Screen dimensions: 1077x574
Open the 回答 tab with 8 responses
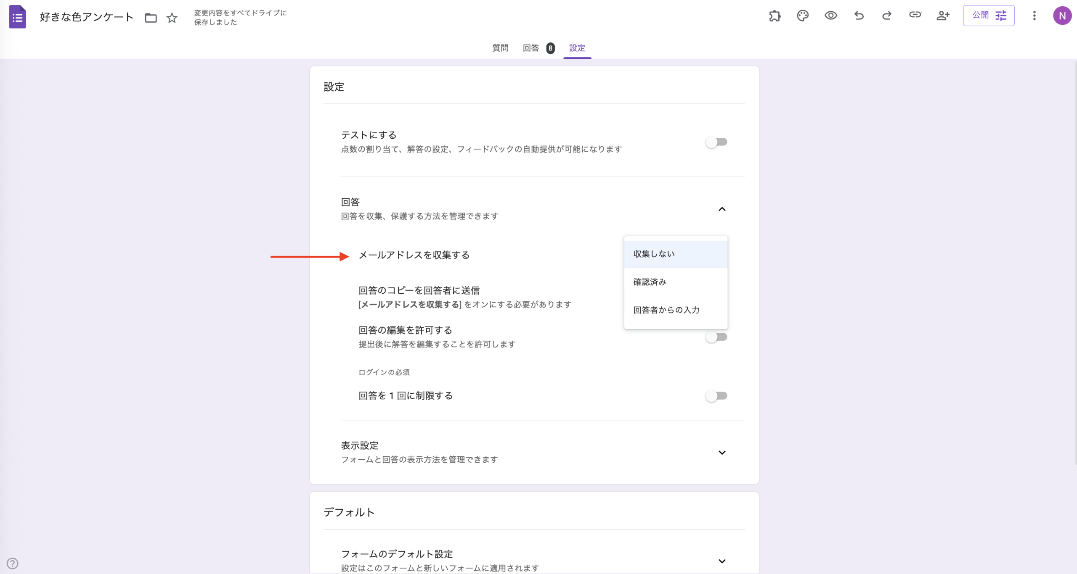(x=531, y=48)
